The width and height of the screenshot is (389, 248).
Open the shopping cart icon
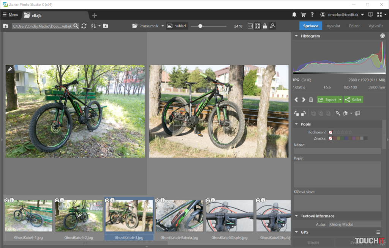[x=303, y=15]
